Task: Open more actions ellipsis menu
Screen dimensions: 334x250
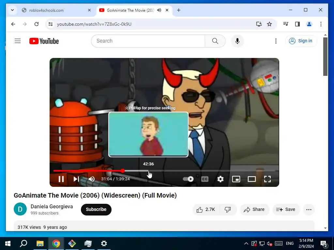Action: click(309, 210)
